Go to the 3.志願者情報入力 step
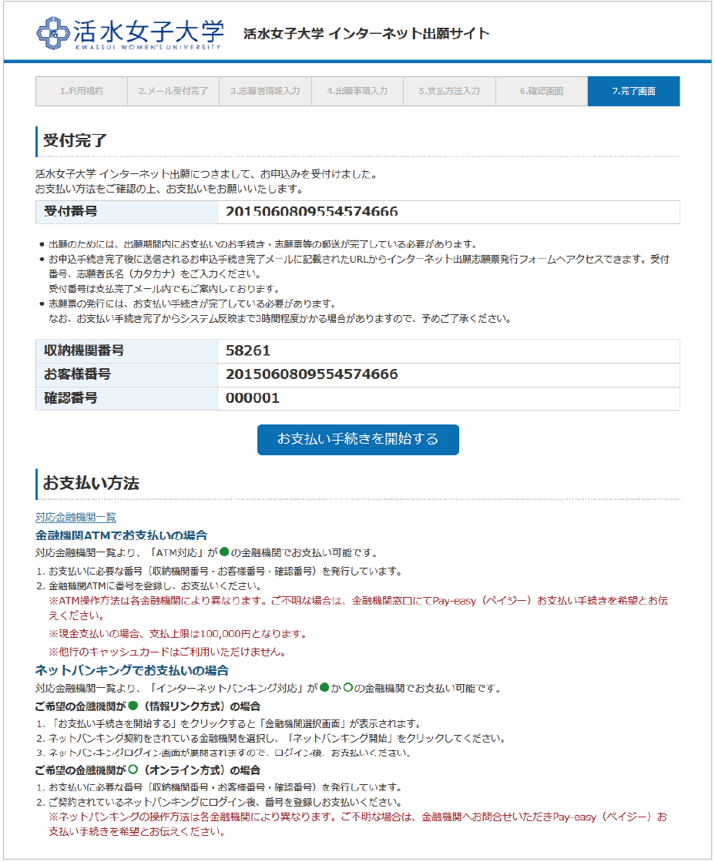 (265, 91)
